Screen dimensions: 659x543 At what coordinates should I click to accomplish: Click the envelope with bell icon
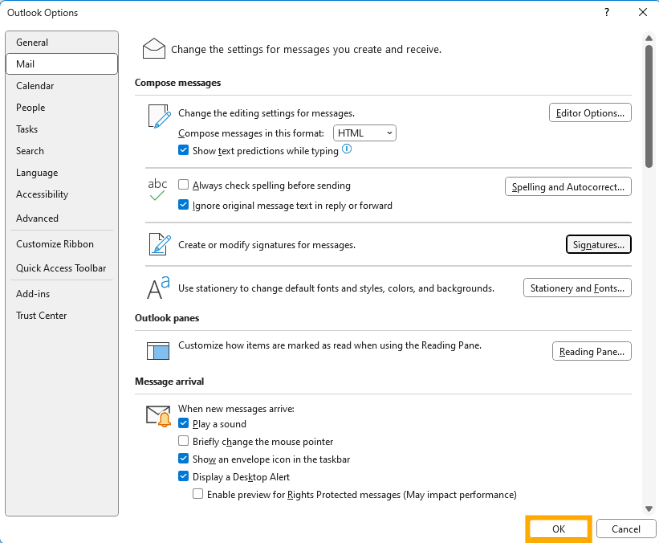click(159, 416)
